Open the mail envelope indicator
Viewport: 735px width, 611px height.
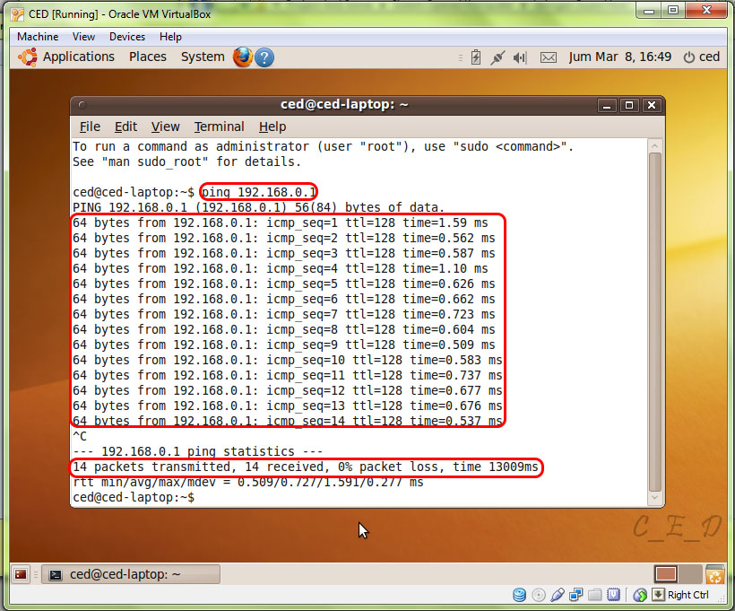(549, 57)
